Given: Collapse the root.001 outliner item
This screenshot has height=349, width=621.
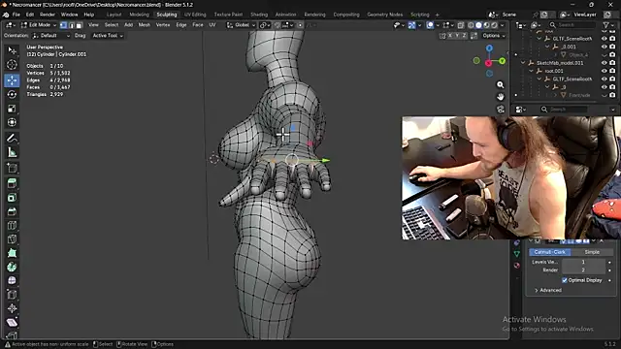Looking at the screenshot, I should coord(531,71).
